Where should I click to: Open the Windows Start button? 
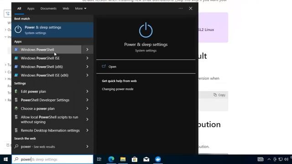(x=5, y=159)
